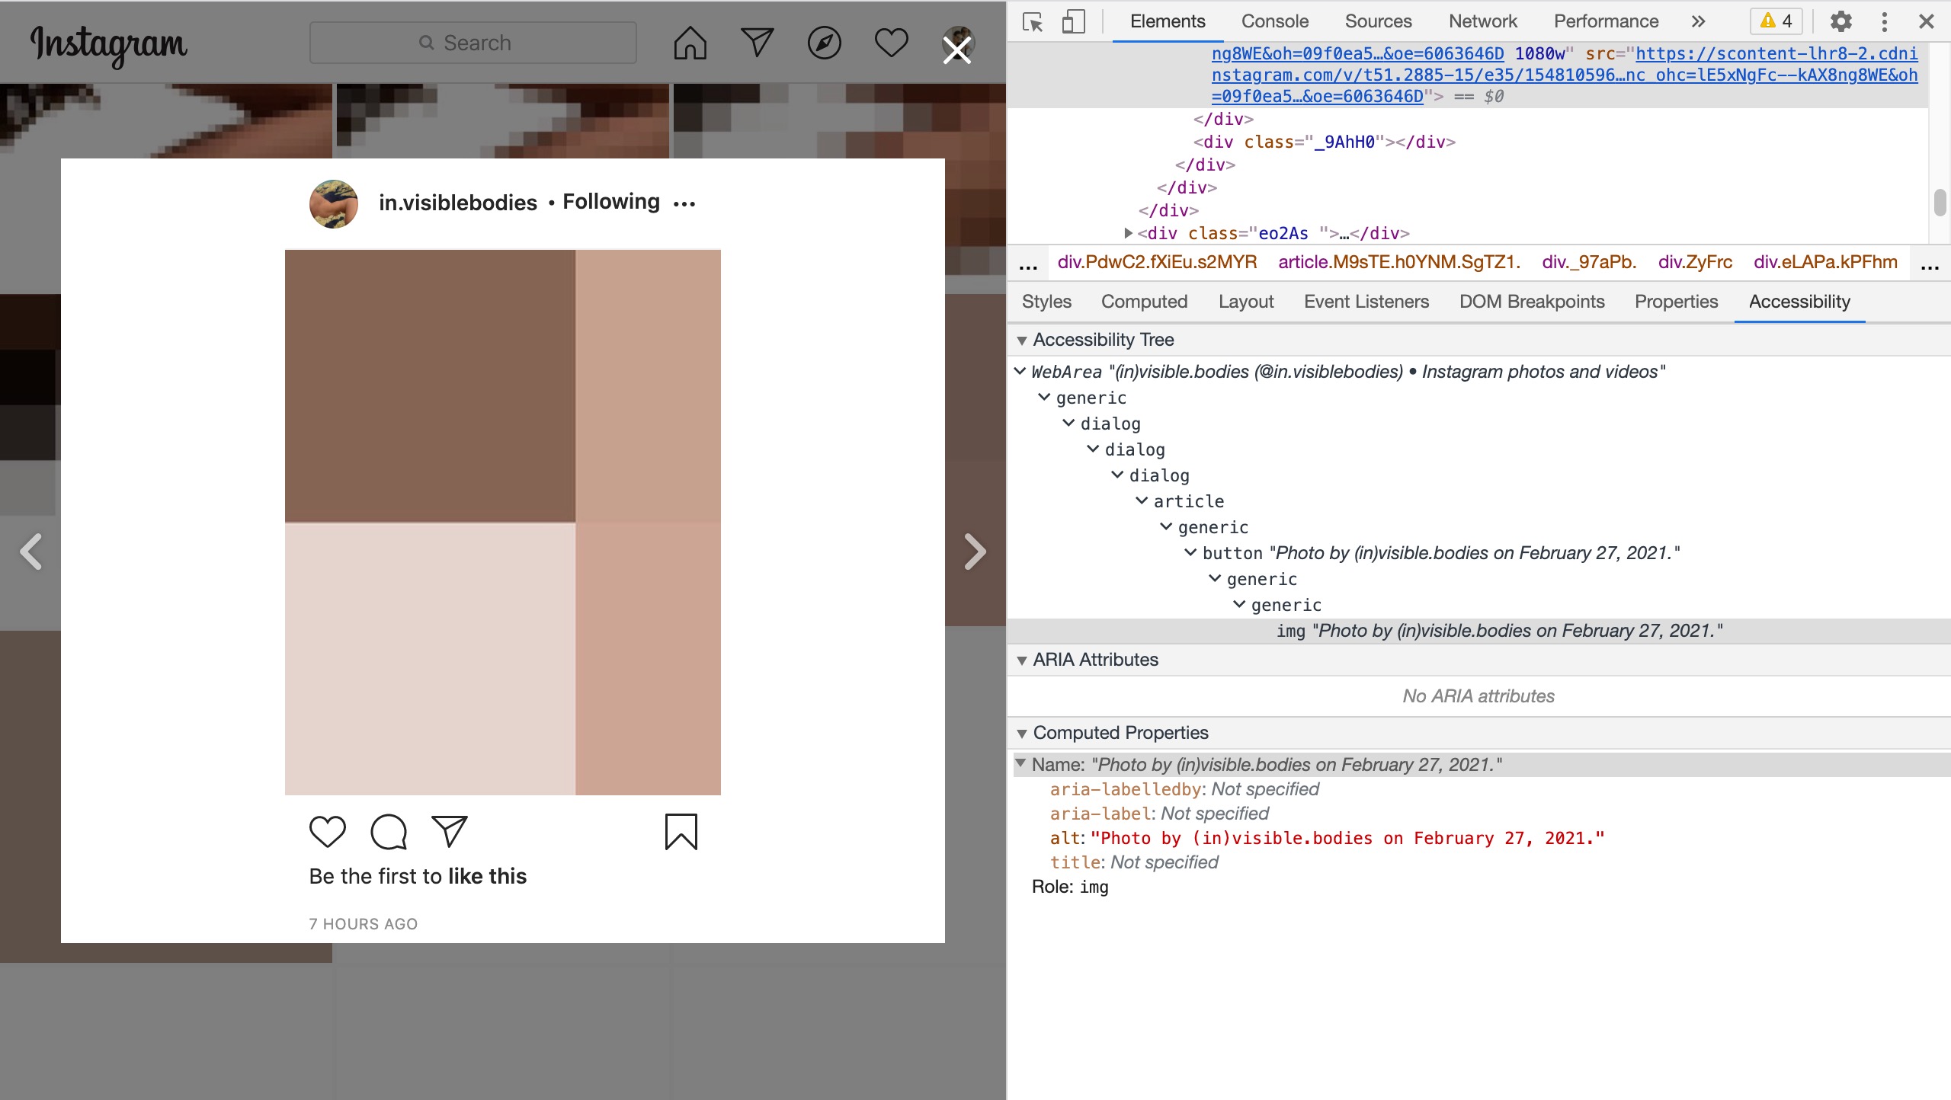Collapse the article node in accessibility tree

1142,500
